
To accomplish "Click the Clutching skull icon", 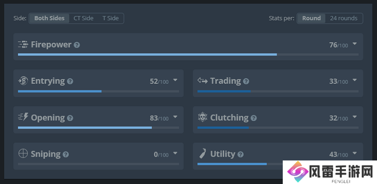I will 203,117.
